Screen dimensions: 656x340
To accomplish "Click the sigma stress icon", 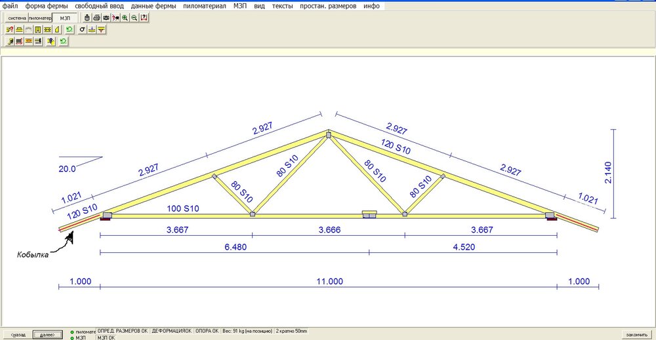I will point(82,29).
